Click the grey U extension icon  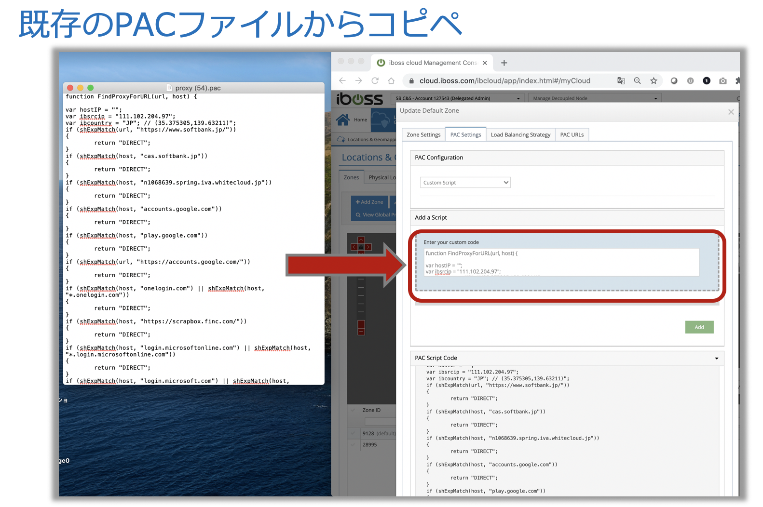[690, 80]
